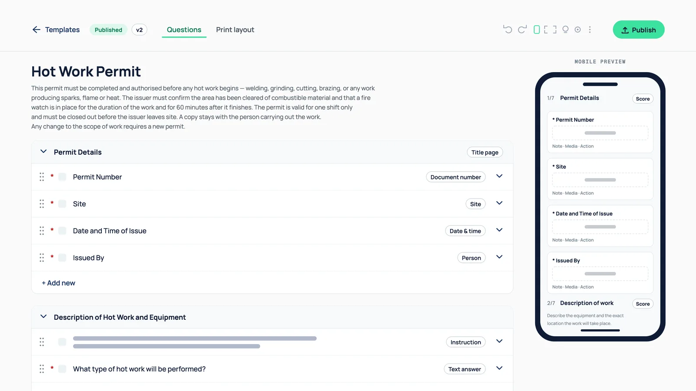Open the Date & time response type
This screenshot has height=391, width=696.
(x=465, y=231)
